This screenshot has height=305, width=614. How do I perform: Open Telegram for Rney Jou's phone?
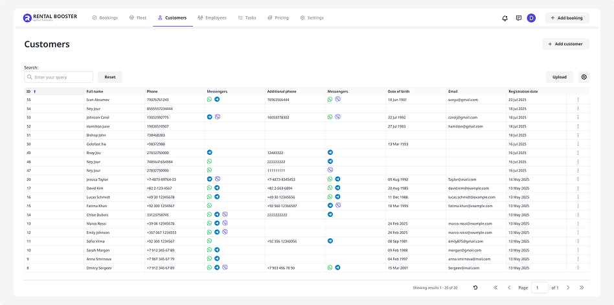209,153
